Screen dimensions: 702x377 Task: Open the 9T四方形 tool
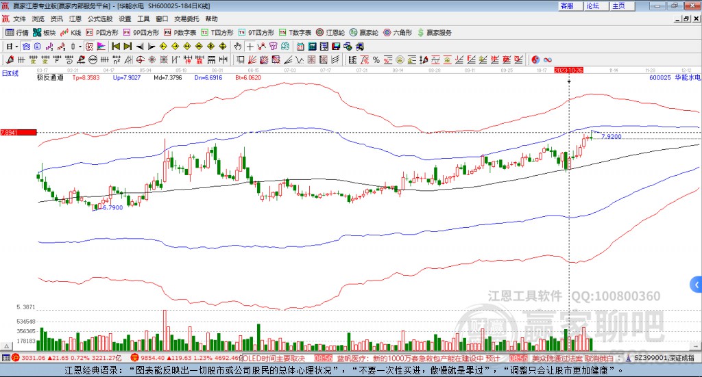click(x=256, y=33)
